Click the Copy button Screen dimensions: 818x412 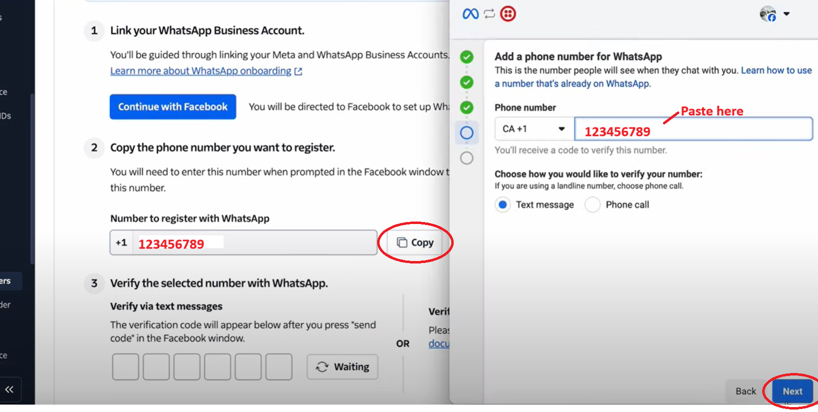click(415, 242)
